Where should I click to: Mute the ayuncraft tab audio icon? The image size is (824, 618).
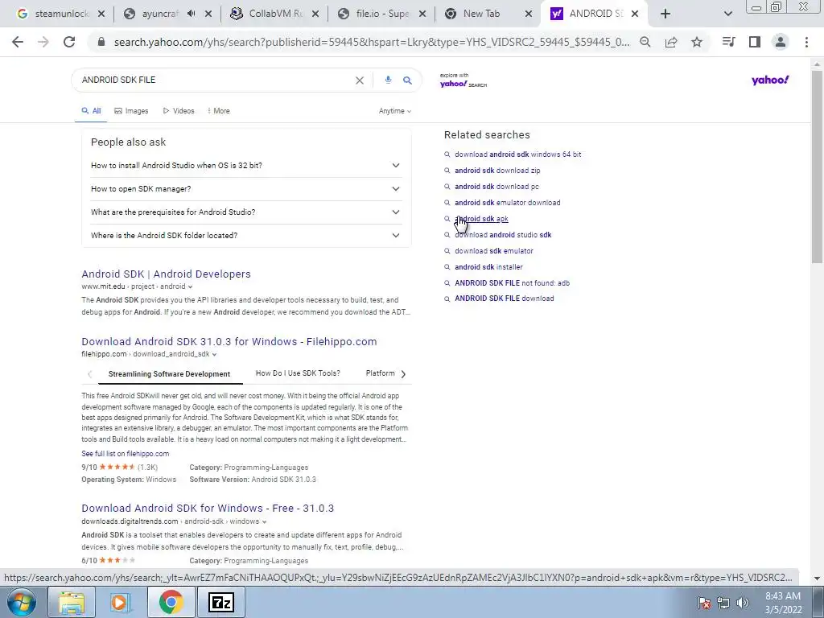(x=192, y=14)
